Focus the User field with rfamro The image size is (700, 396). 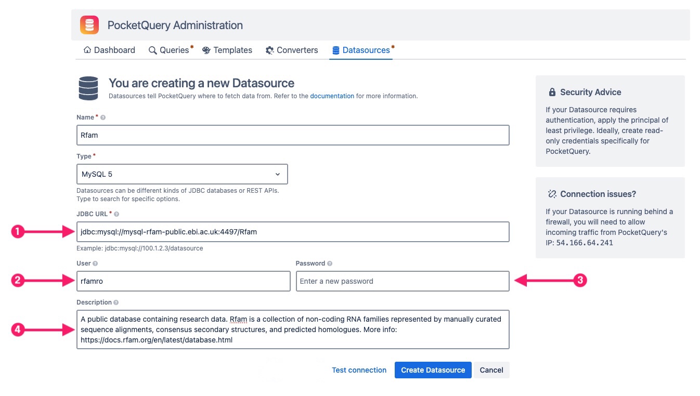click(183, 281)
